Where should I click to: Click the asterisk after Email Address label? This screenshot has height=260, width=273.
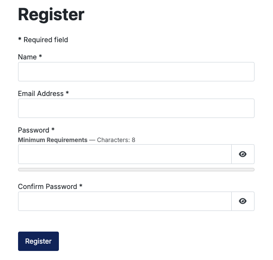67,93
